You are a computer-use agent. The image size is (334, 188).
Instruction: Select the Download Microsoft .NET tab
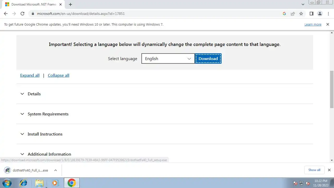click(34, 4)
